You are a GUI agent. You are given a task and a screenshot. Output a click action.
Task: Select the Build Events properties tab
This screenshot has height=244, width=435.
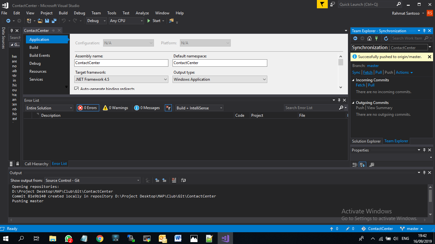tap(40, 55)
